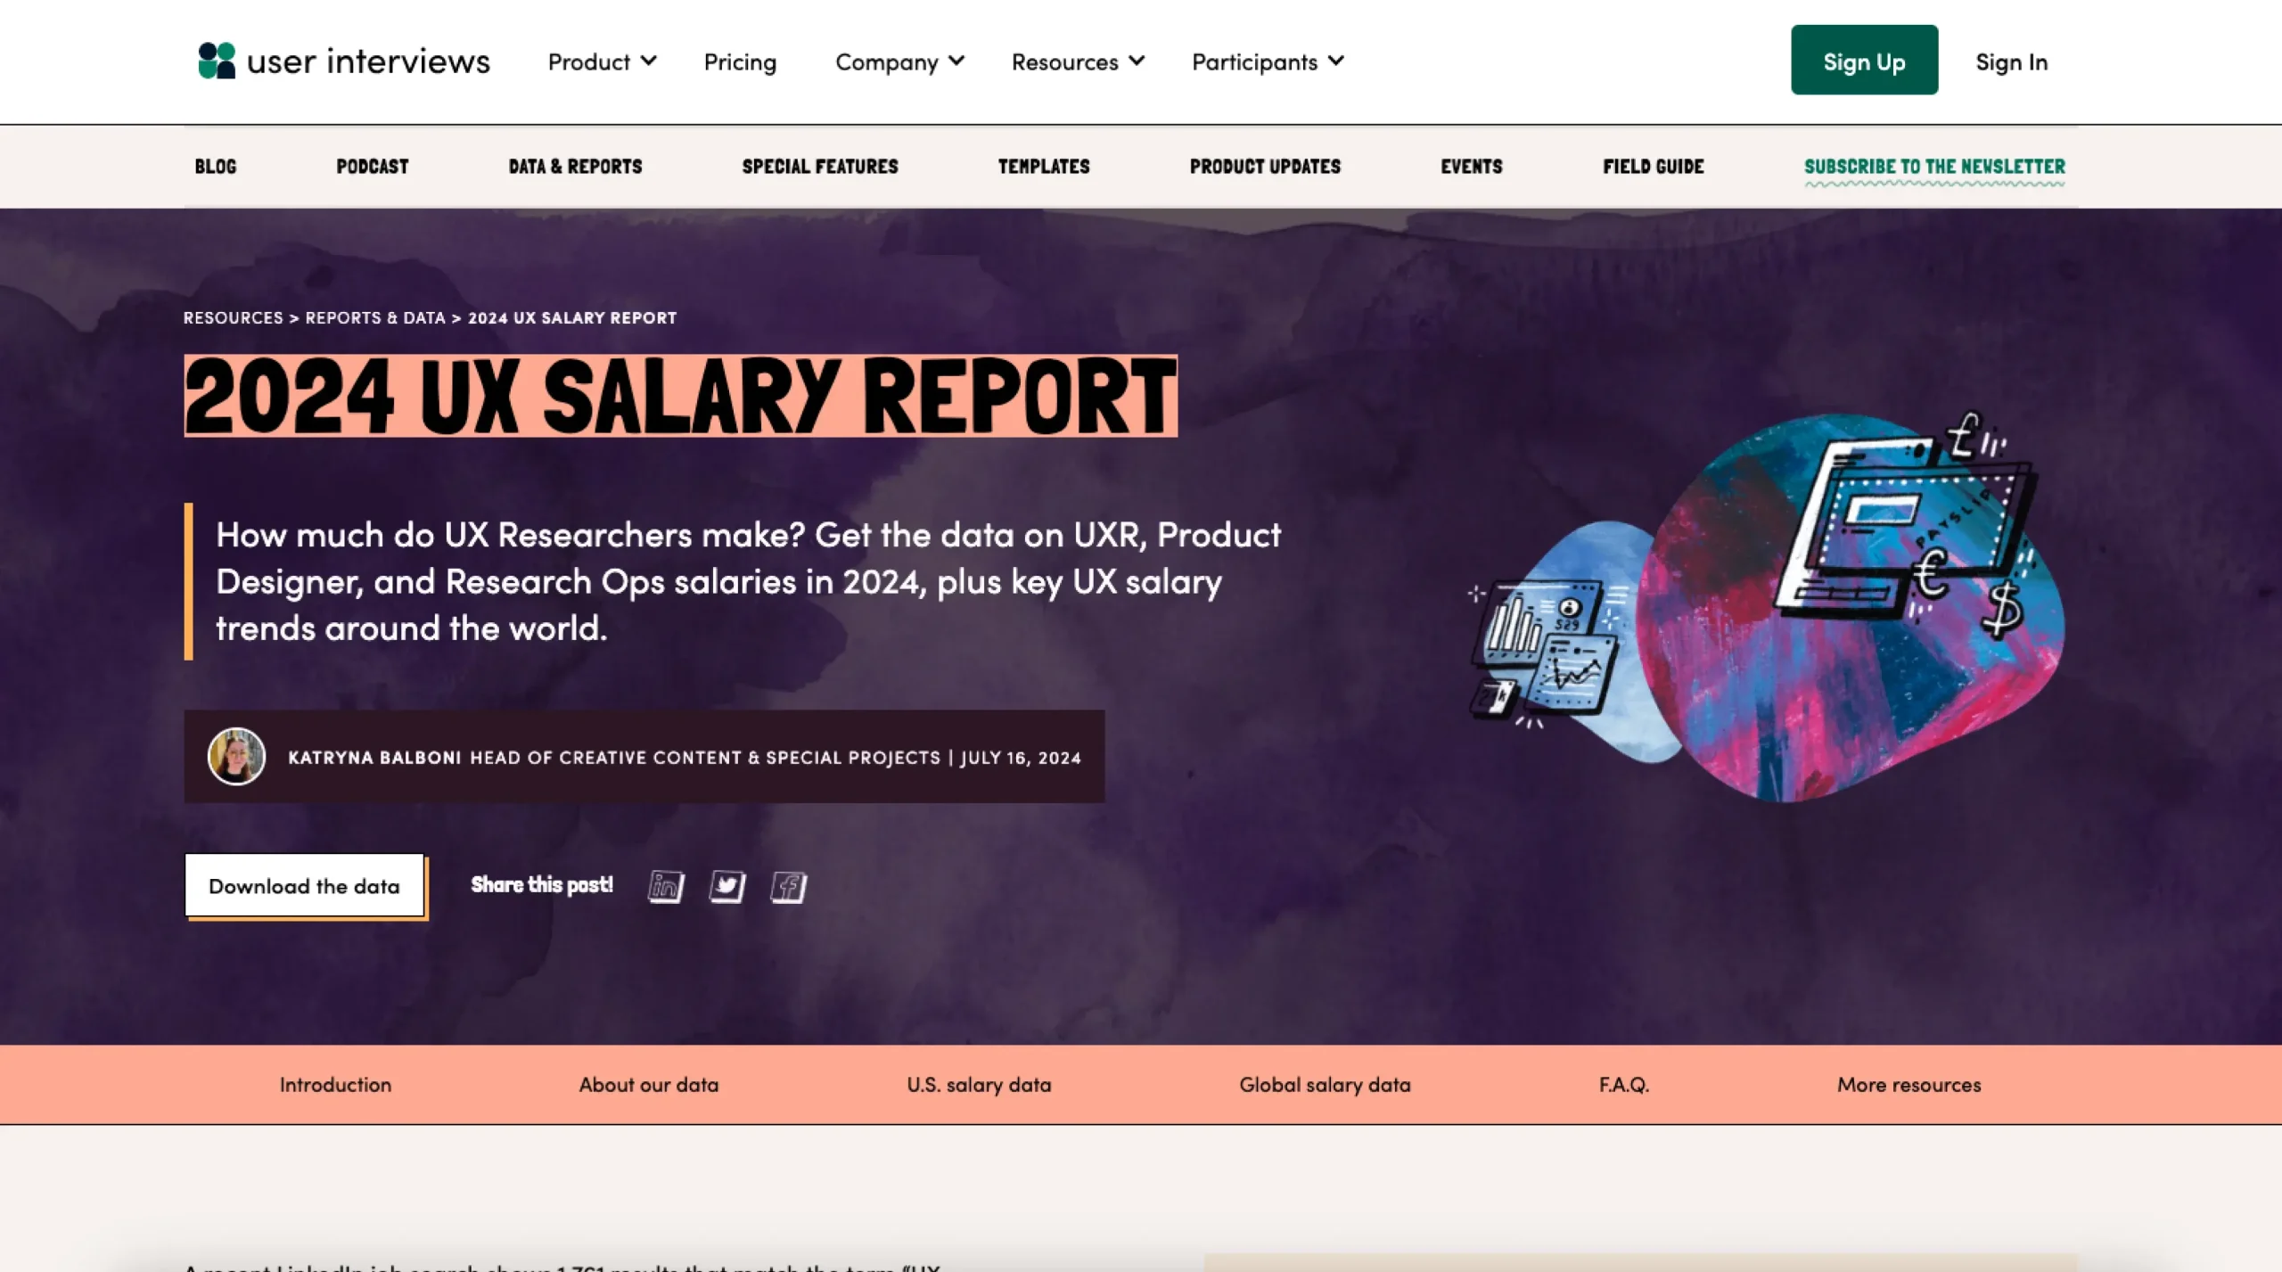Open the Templates section

[1044, 166]
